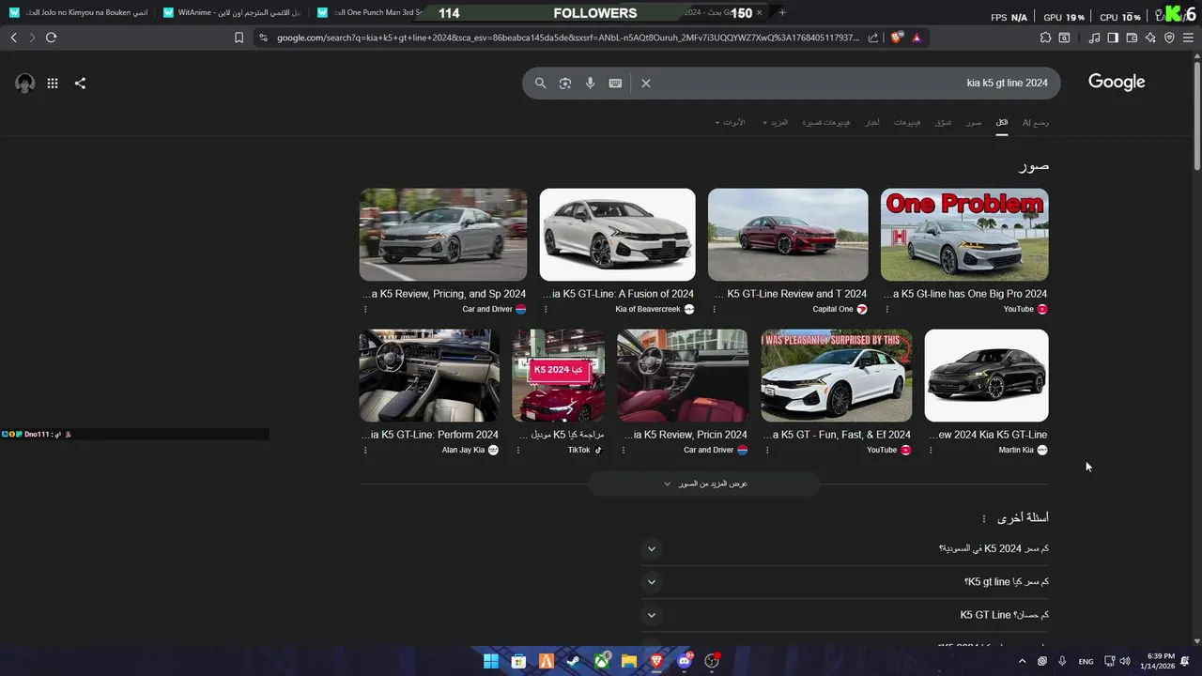Open 'K5 GT-Line: A Fusion of 2024' link

(x=618, y=294)
